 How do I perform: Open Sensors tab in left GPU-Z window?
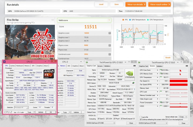100,66
